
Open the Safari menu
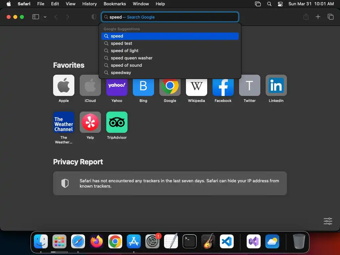tap(24, 4)
